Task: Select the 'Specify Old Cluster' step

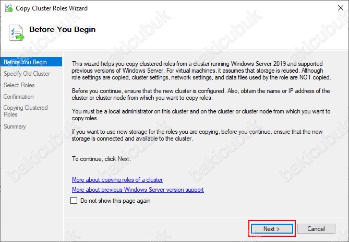Action: click(27, 74)
